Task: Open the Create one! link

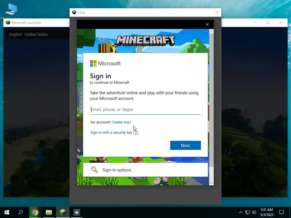Action: [121, 122]
